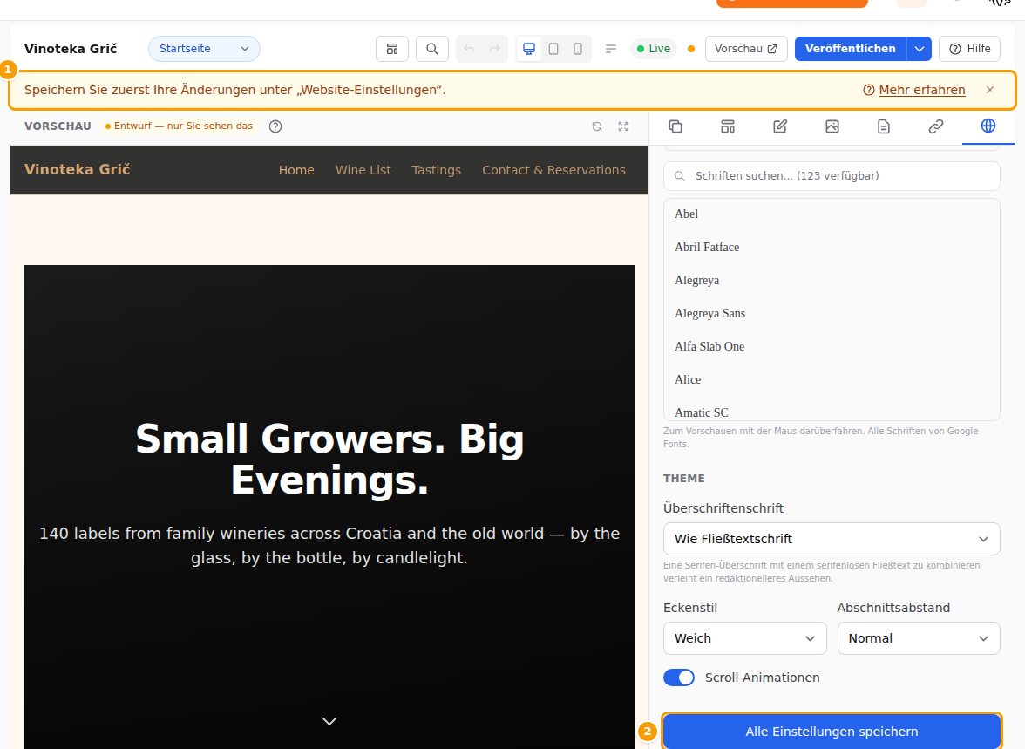The height and width of the screenshot is (749, 1025).
Task: Click the preview help question mark icon
Action: pyautogui.click(x=275, y=126)
